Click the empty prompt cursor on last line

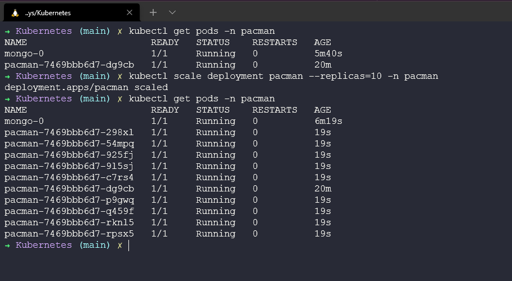[x=129, y=246]
